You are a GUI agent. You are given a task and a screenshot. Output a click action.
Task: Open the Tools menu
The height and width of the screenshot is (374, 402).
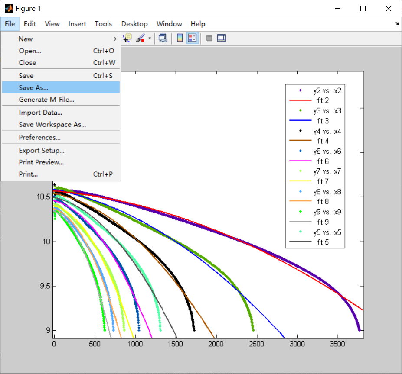[103, 24]
